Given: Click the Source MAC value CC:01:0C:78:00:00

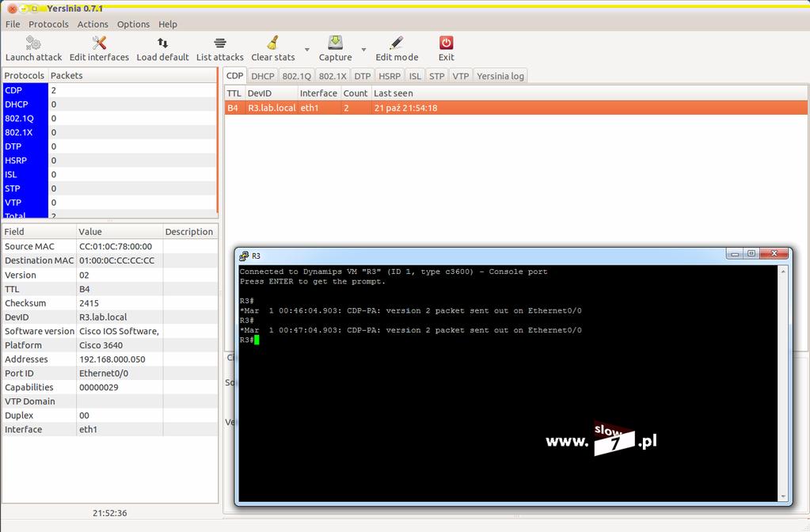Looking at the screenshot, I should (116, 246).
